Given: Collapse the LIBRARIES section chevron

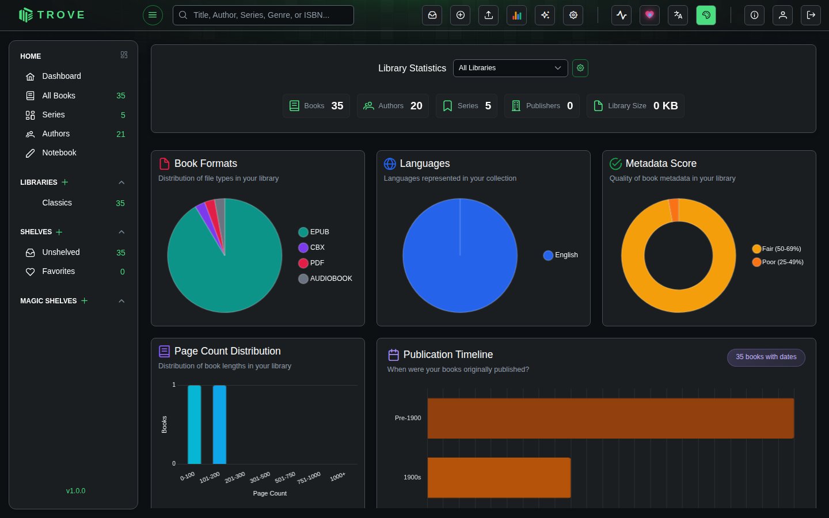Looking at the screenshot, I should click(x=121, y=182).
